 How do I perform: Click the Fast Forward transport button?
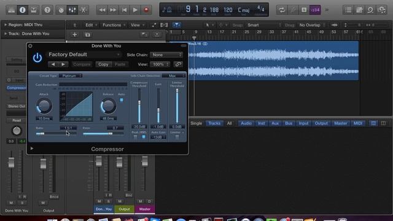(x=113, y=10)
